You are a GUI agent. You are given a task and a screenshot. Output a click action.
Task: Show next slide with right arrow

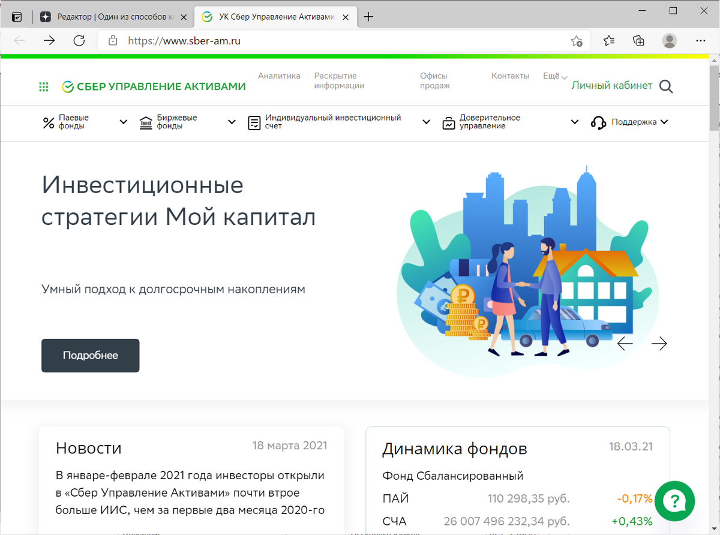pyautogui.click(x=659, y=344)
